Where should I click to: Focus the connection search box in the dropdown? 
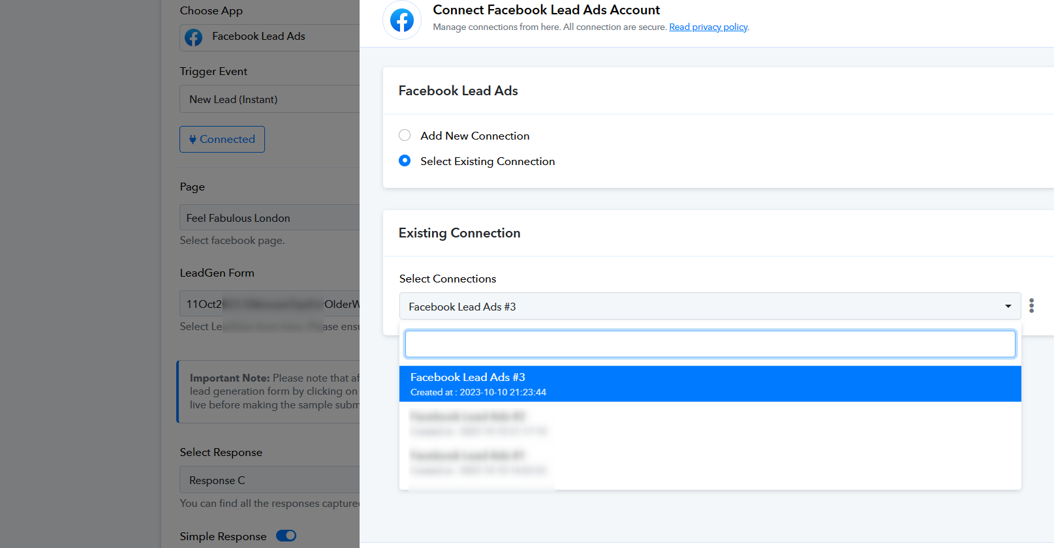(710, 344)
